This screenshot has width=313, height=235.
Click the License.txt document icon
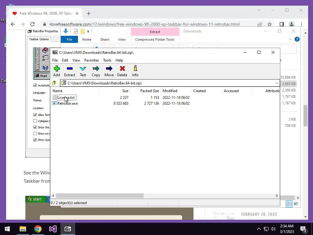pos(54,98)
